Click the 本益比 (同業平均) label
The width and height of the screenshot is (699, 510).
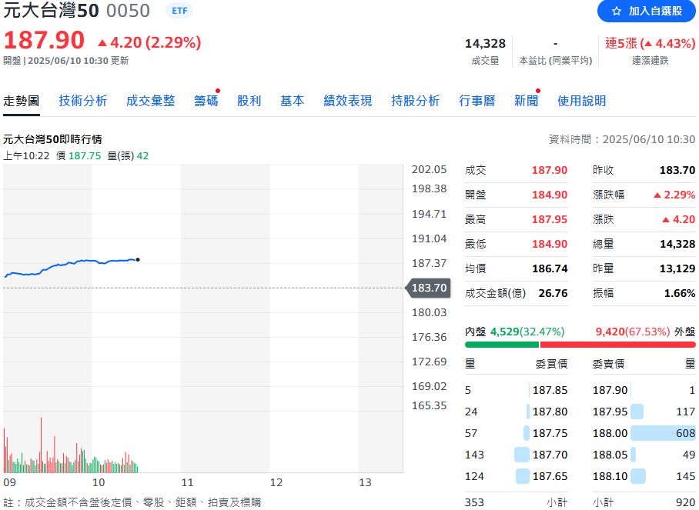pos(556,61)
